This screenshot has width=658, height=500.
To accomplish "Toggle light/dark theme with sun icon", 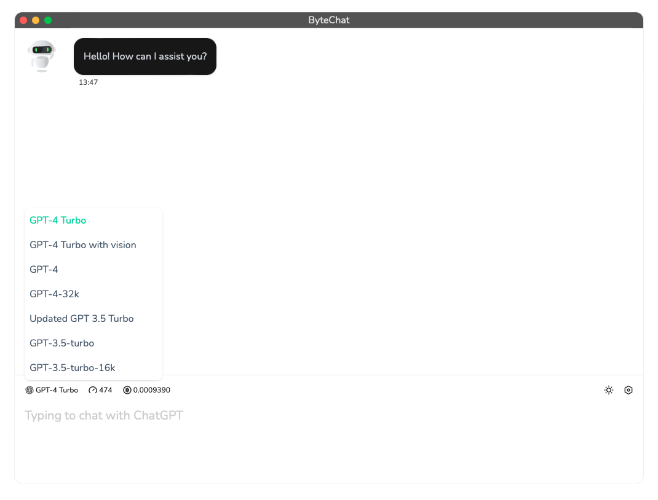I will click(x=608, y=390).
